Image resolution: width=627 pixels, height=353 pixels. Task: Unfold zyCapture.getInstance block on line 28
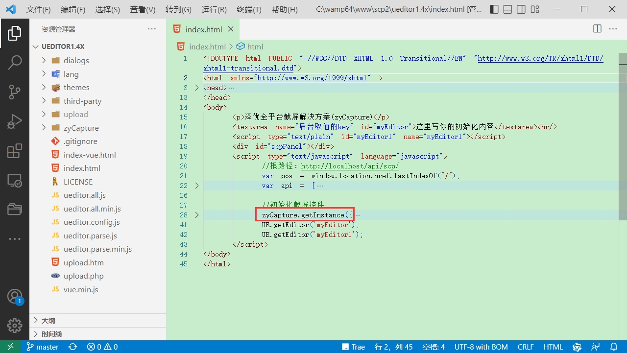coord(197,215)
